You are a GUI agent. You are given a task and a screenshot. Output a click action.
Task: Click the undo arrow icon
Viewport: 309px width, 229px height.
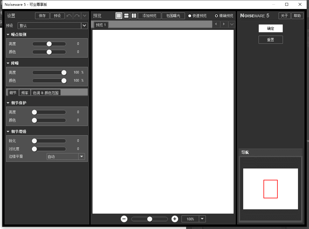click(x=69, y=16)
